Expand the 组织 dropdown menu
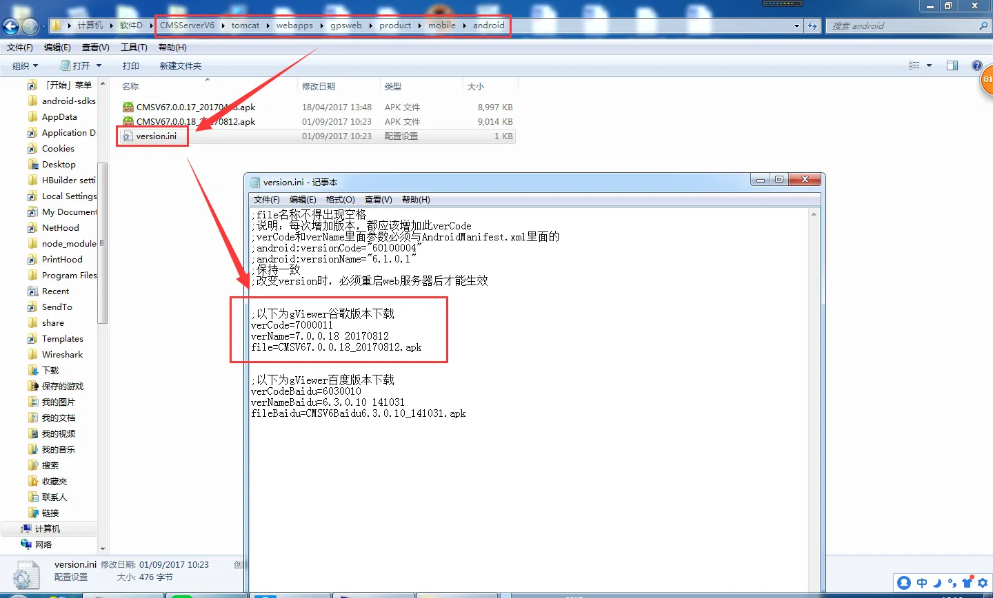Screen dimensions: 993x598 (x=25, y=65)
